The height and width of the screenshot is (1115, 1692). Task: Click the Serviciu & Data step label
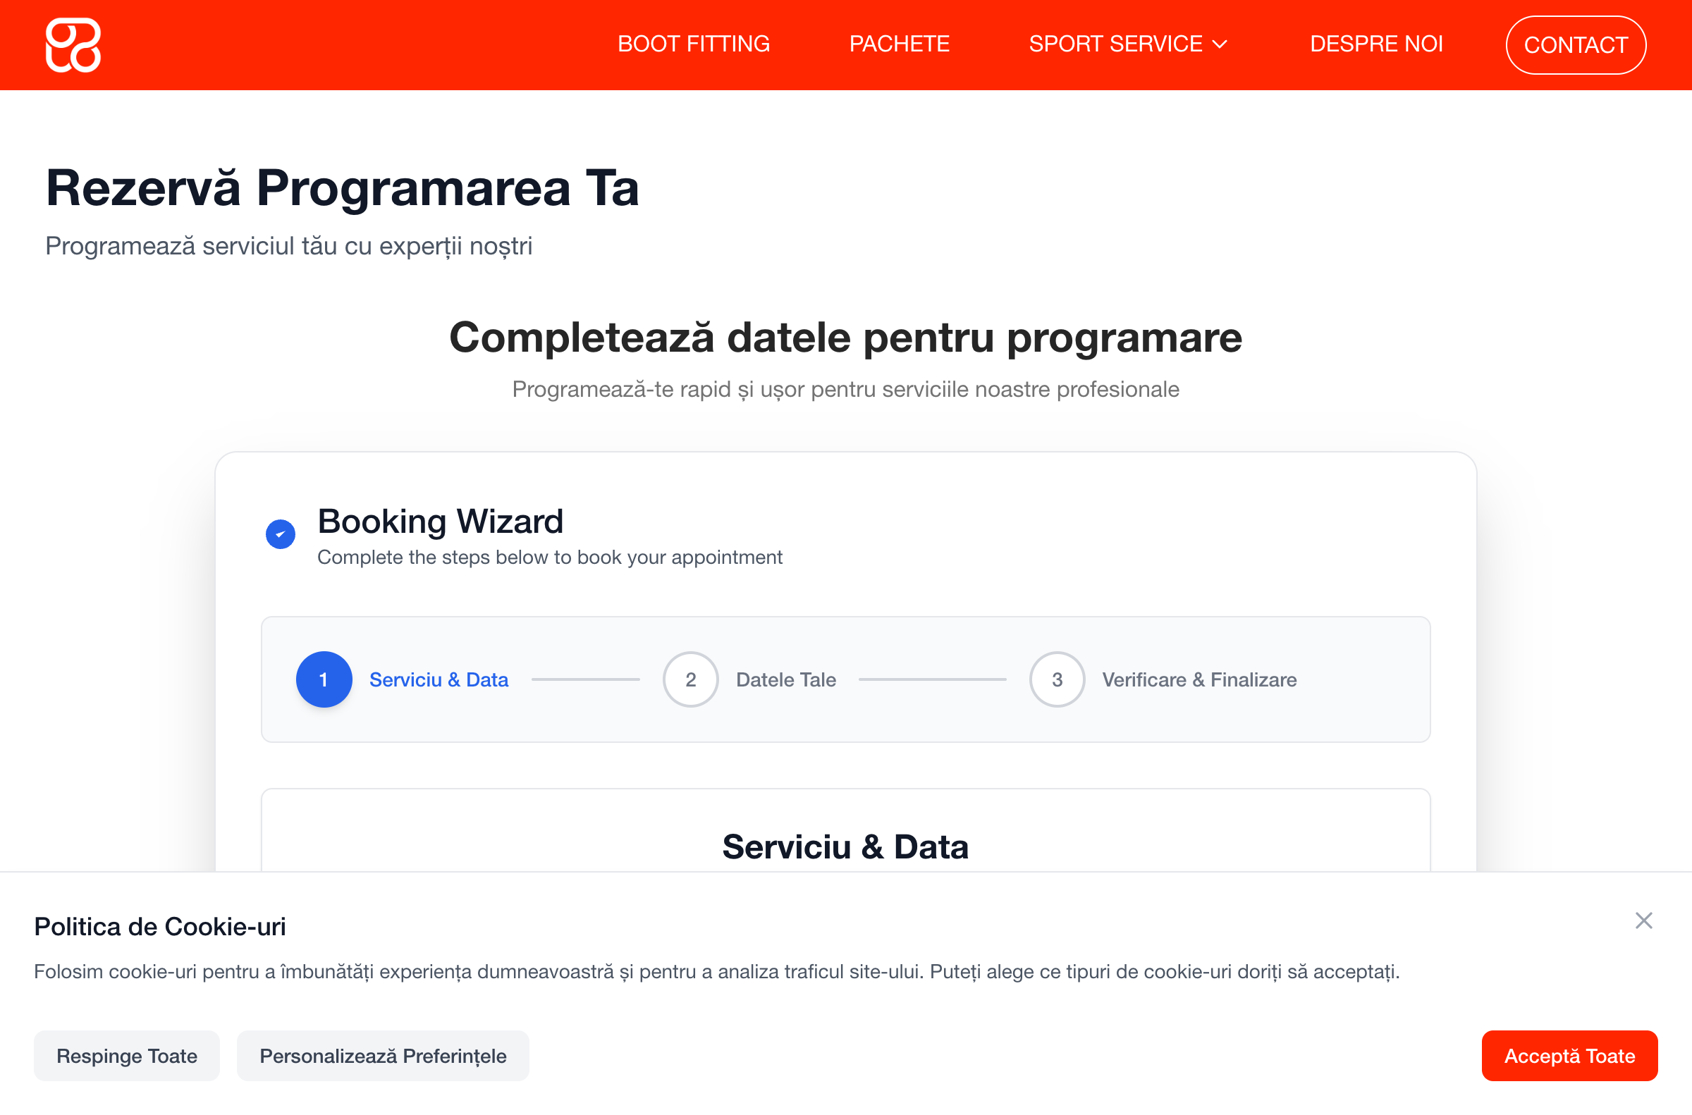[439, 680]
